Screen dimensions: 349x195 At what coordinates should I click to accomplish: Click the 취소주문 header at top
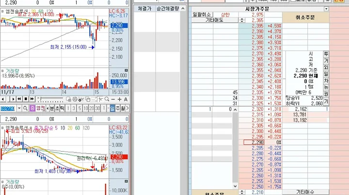click(305, 17)
